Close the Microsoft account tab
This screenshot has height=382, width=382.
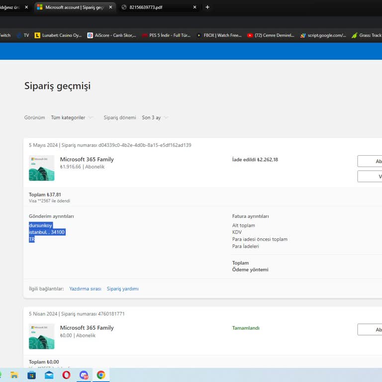tap(110, 7)
